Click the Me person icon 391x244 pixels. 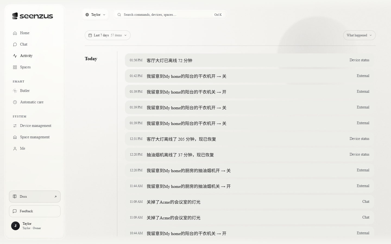[x=15, y=149]
